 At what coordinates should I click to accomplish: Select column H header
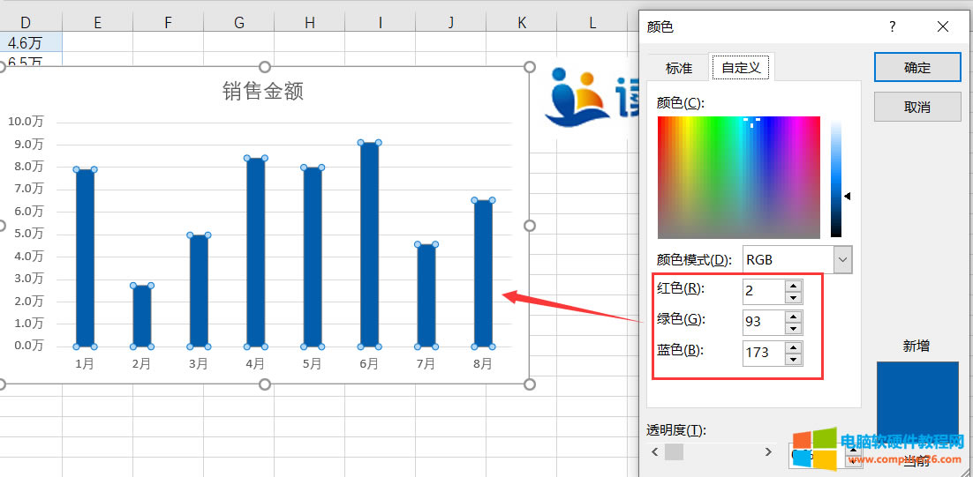(x=310, y=23)
